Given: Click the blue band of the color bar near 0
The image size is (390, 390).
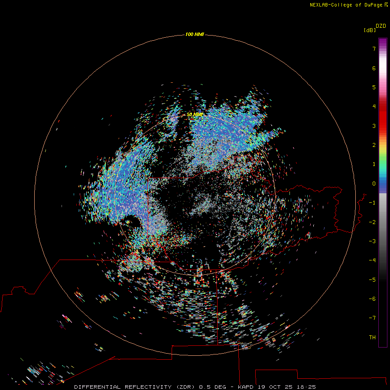Looking at the screenshot, I should click(x=383, y=185).
